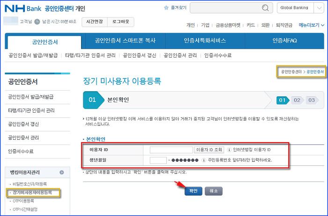Click 공인인증센터 in the breadcrumb
Screen dimensions: 328x216
[291, 72]
